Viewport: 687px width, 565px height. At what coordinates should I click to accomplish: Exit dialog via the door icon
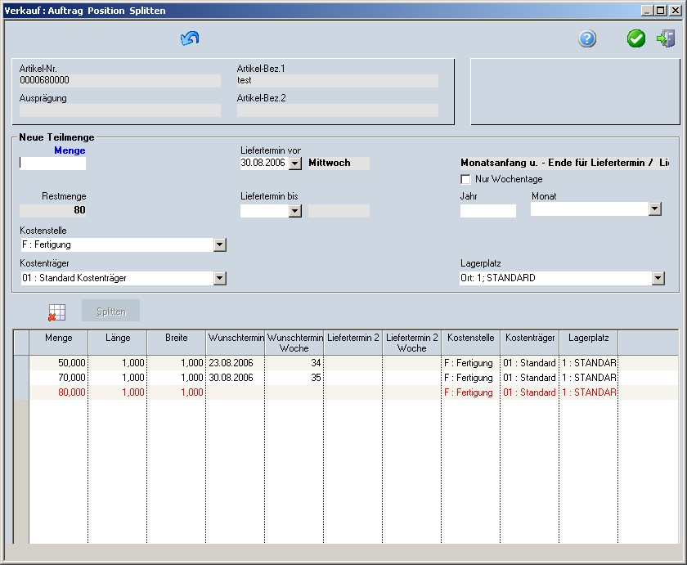click(666, 38)
